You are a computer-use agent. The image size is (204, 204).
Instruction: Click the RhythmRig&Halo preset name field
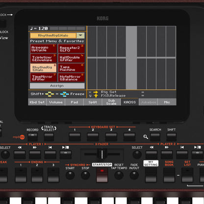coord(53,35)
